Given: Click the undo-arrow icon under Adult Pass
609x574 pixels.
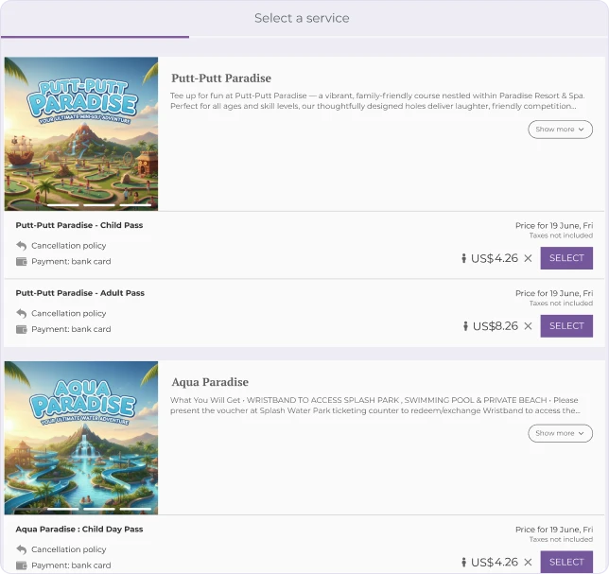Looking at the screenshot, I should (x=22, y=313).
